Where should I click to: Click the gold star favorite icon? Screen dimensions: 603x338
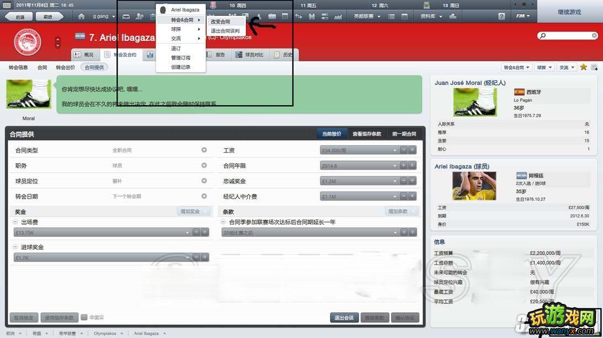[584, 67]
